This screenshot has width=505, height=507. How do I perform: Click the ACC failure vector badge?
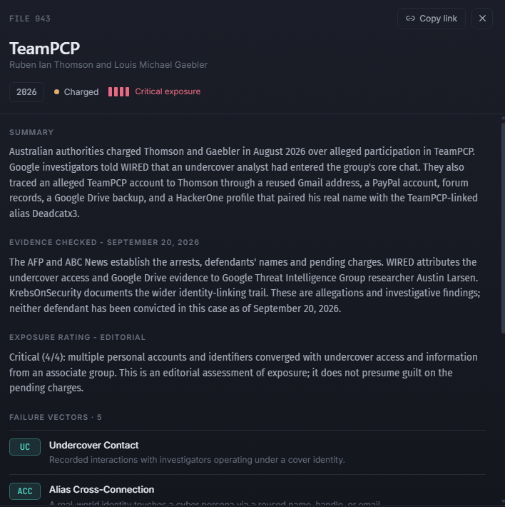[x=25, y=491]
